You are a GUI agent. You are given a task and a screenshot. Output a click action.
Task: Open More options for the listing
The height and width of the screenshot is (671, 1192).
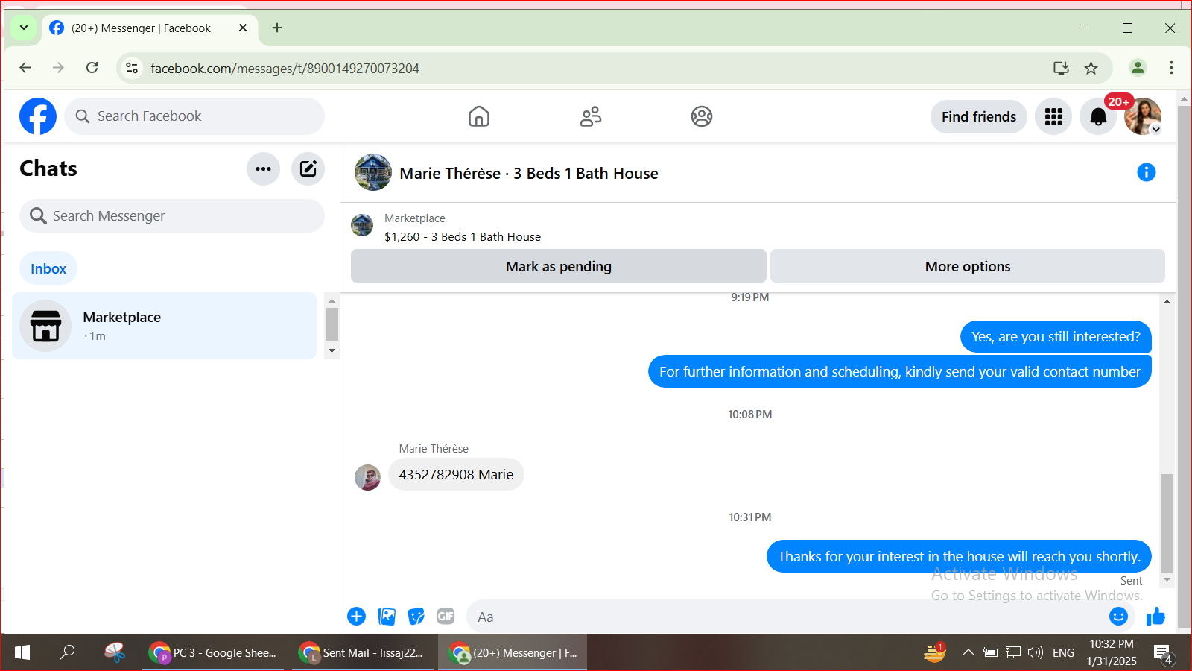click(968, 266)
